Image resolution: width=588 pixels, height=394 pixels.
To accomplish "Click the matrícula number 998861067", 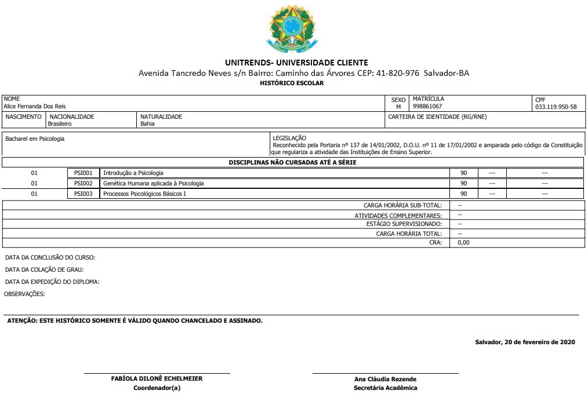I will [x=427, y=107].
